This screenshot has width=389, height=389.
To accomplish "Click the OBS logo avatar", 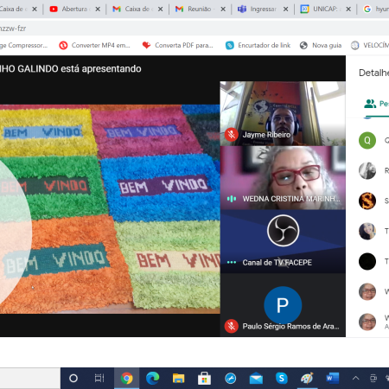I will pyautogui.click(x=283, y=231).
